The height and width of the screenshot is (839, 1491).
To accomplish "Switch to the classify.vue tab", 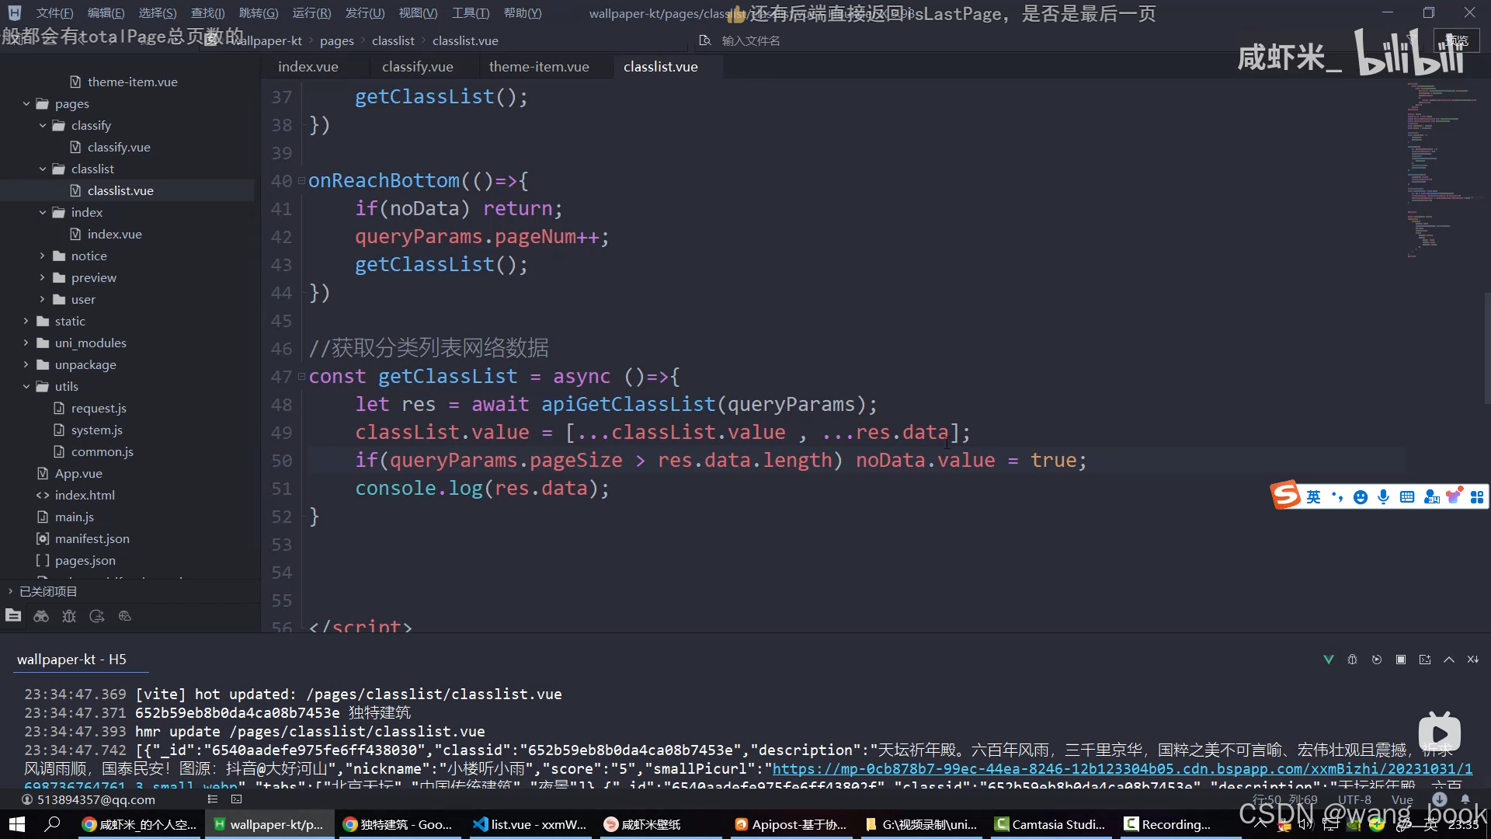I will pyautogui.click(x=417, y=67).
